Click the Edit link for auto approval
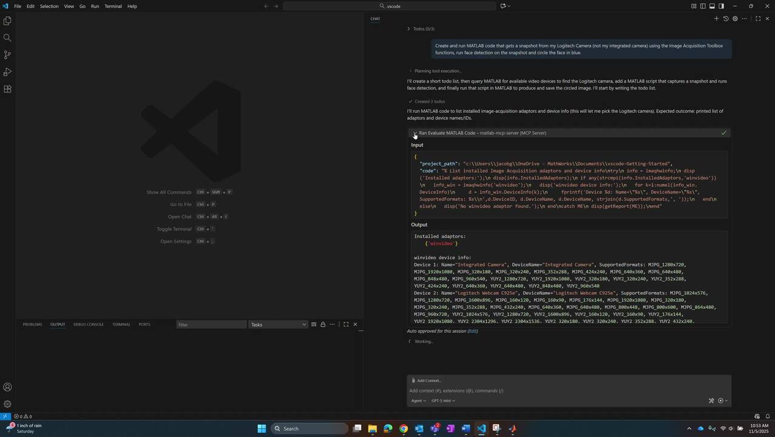Image resolution: width=775 pixels, height=437 pixels. (x=472, y=331)
